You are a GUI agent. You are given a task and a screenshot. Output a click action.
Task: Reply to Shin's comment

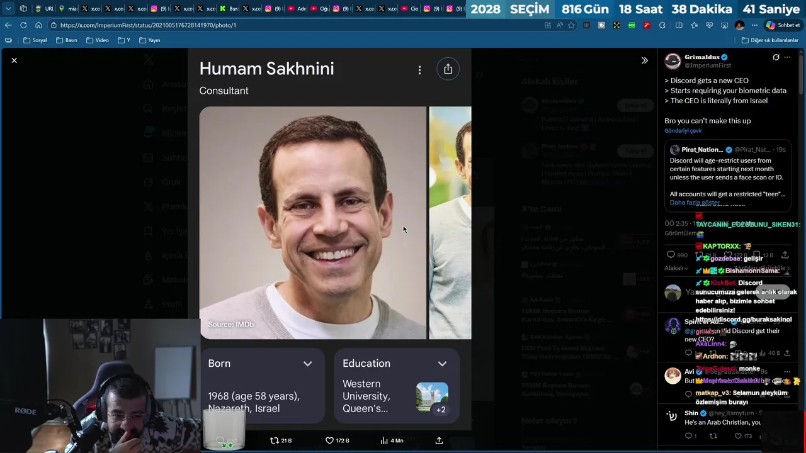pyautogui.click(x=690, y=435)
